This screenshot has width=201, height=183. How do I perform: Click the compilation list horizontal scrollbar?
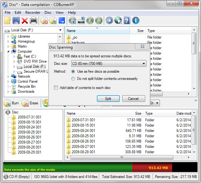[x=122, y=157]
